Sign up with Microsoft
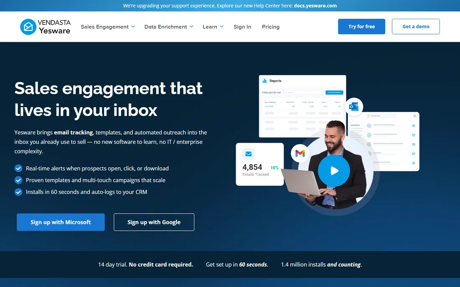This screenshot has width=460, height=287. (x=61, y=222)
